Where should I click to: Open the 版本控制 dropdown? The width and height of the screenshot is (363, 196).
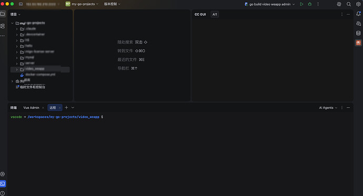pos(112,4)
